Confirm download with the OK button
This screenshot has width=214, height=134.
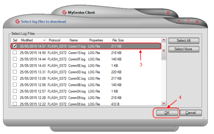(167, 113)
